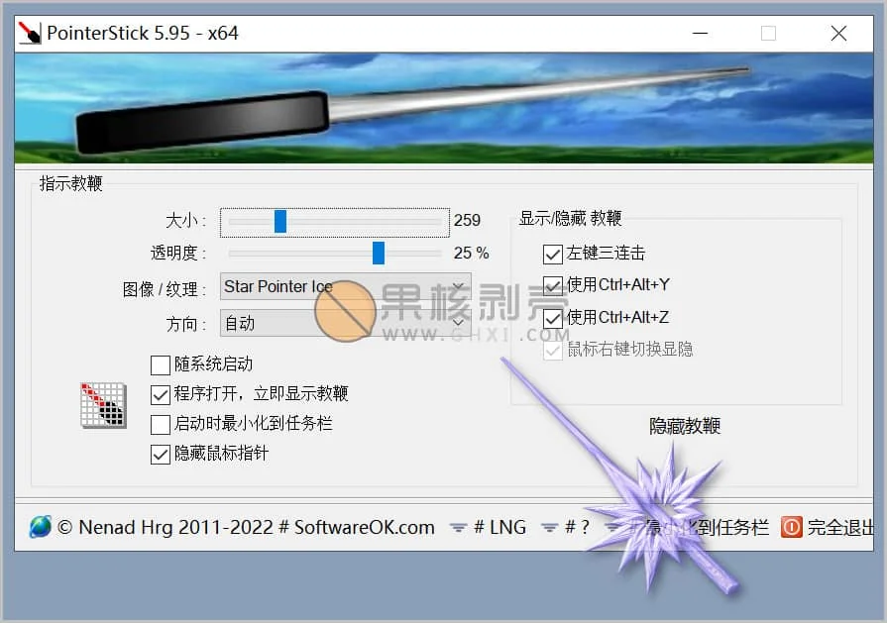Click the red icon beside 完全退出
Screen dimensions: 887x623
click(x=792, y=527)
